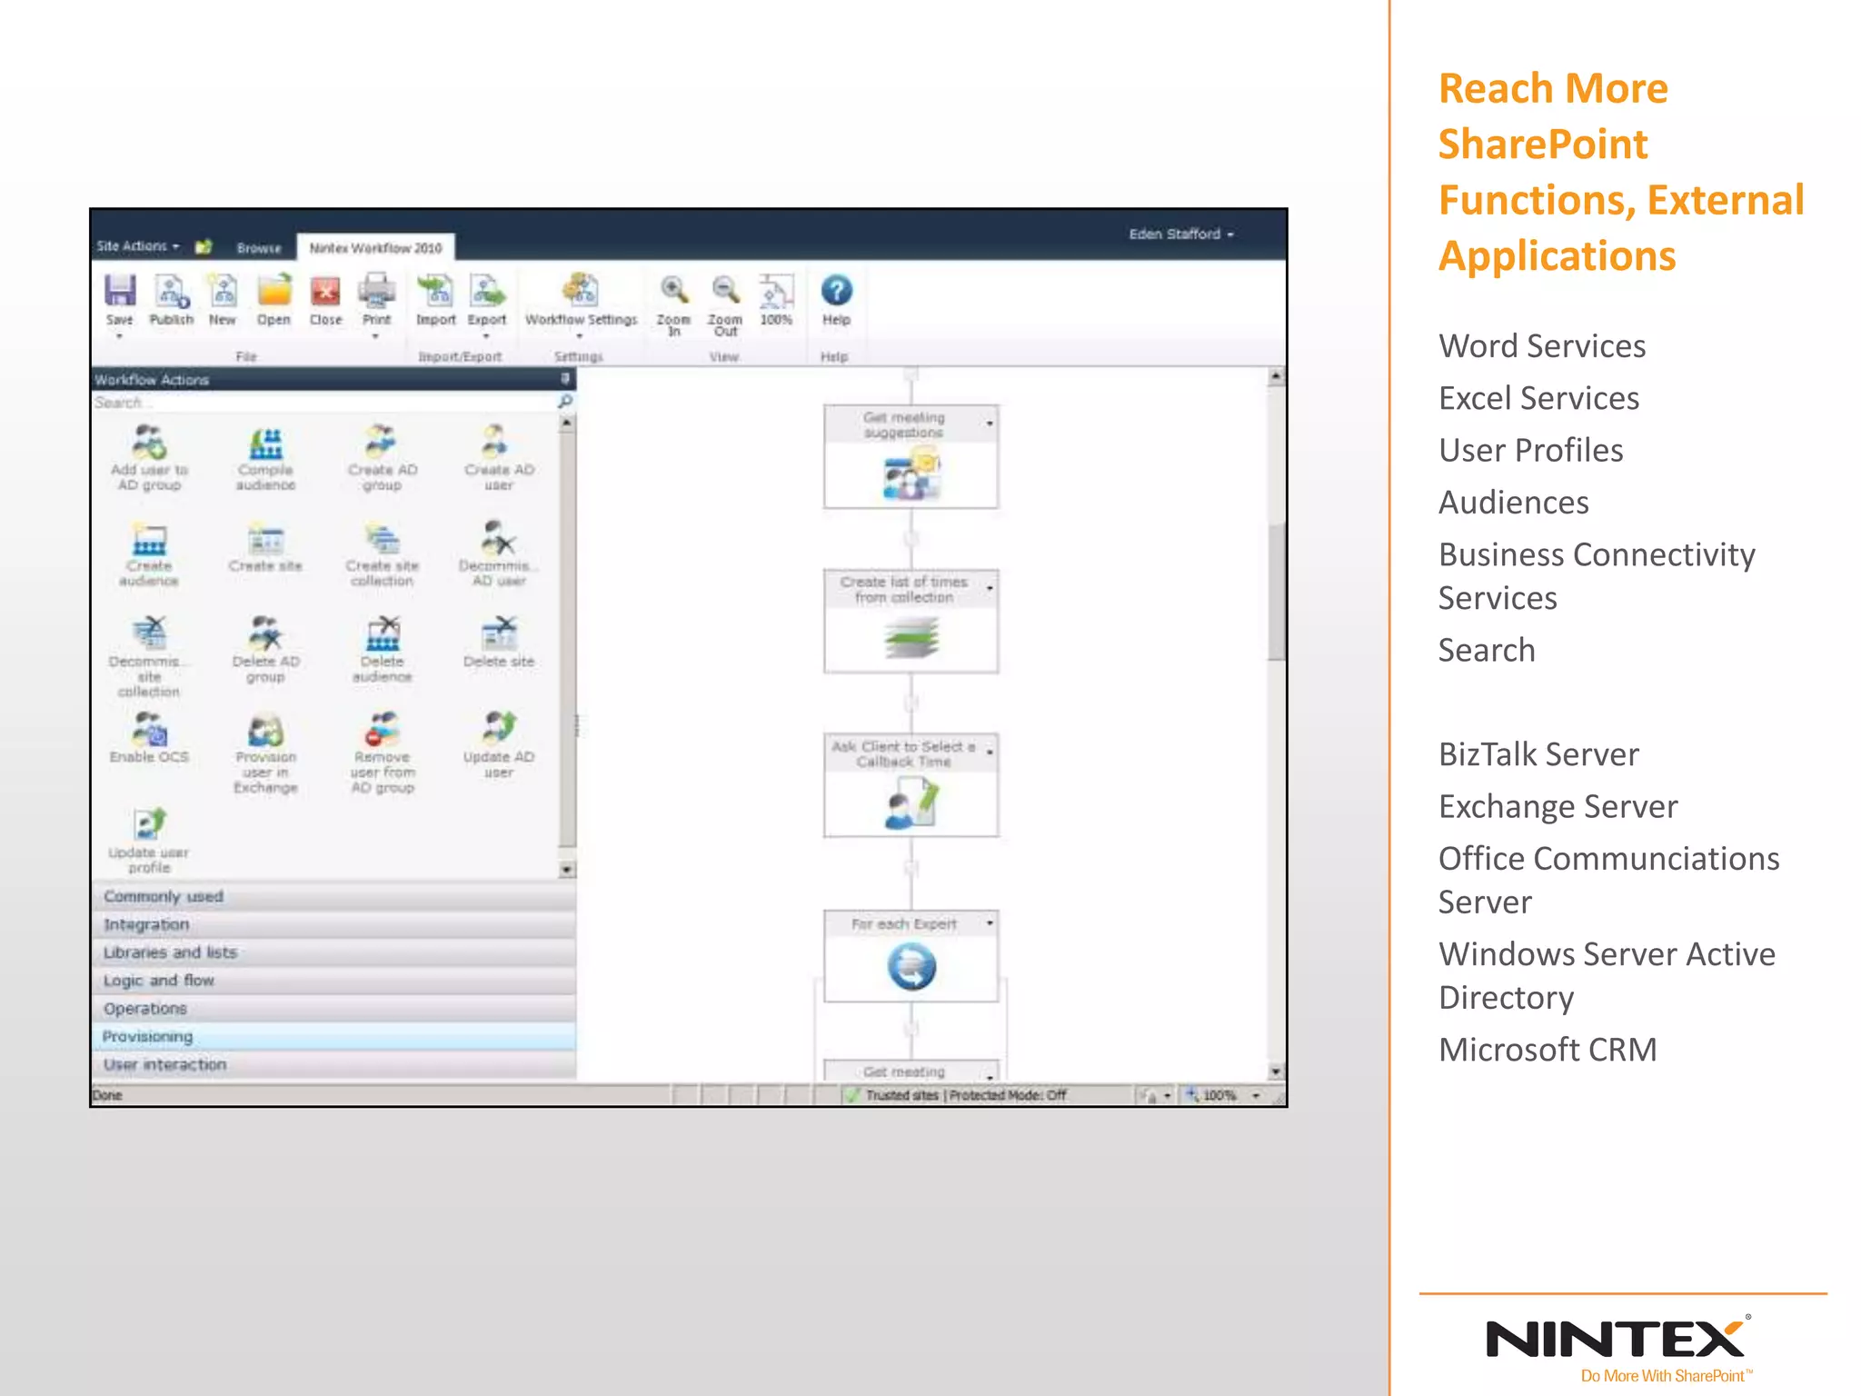Click the canvas scroll down arrow

click(1277, 1072)
